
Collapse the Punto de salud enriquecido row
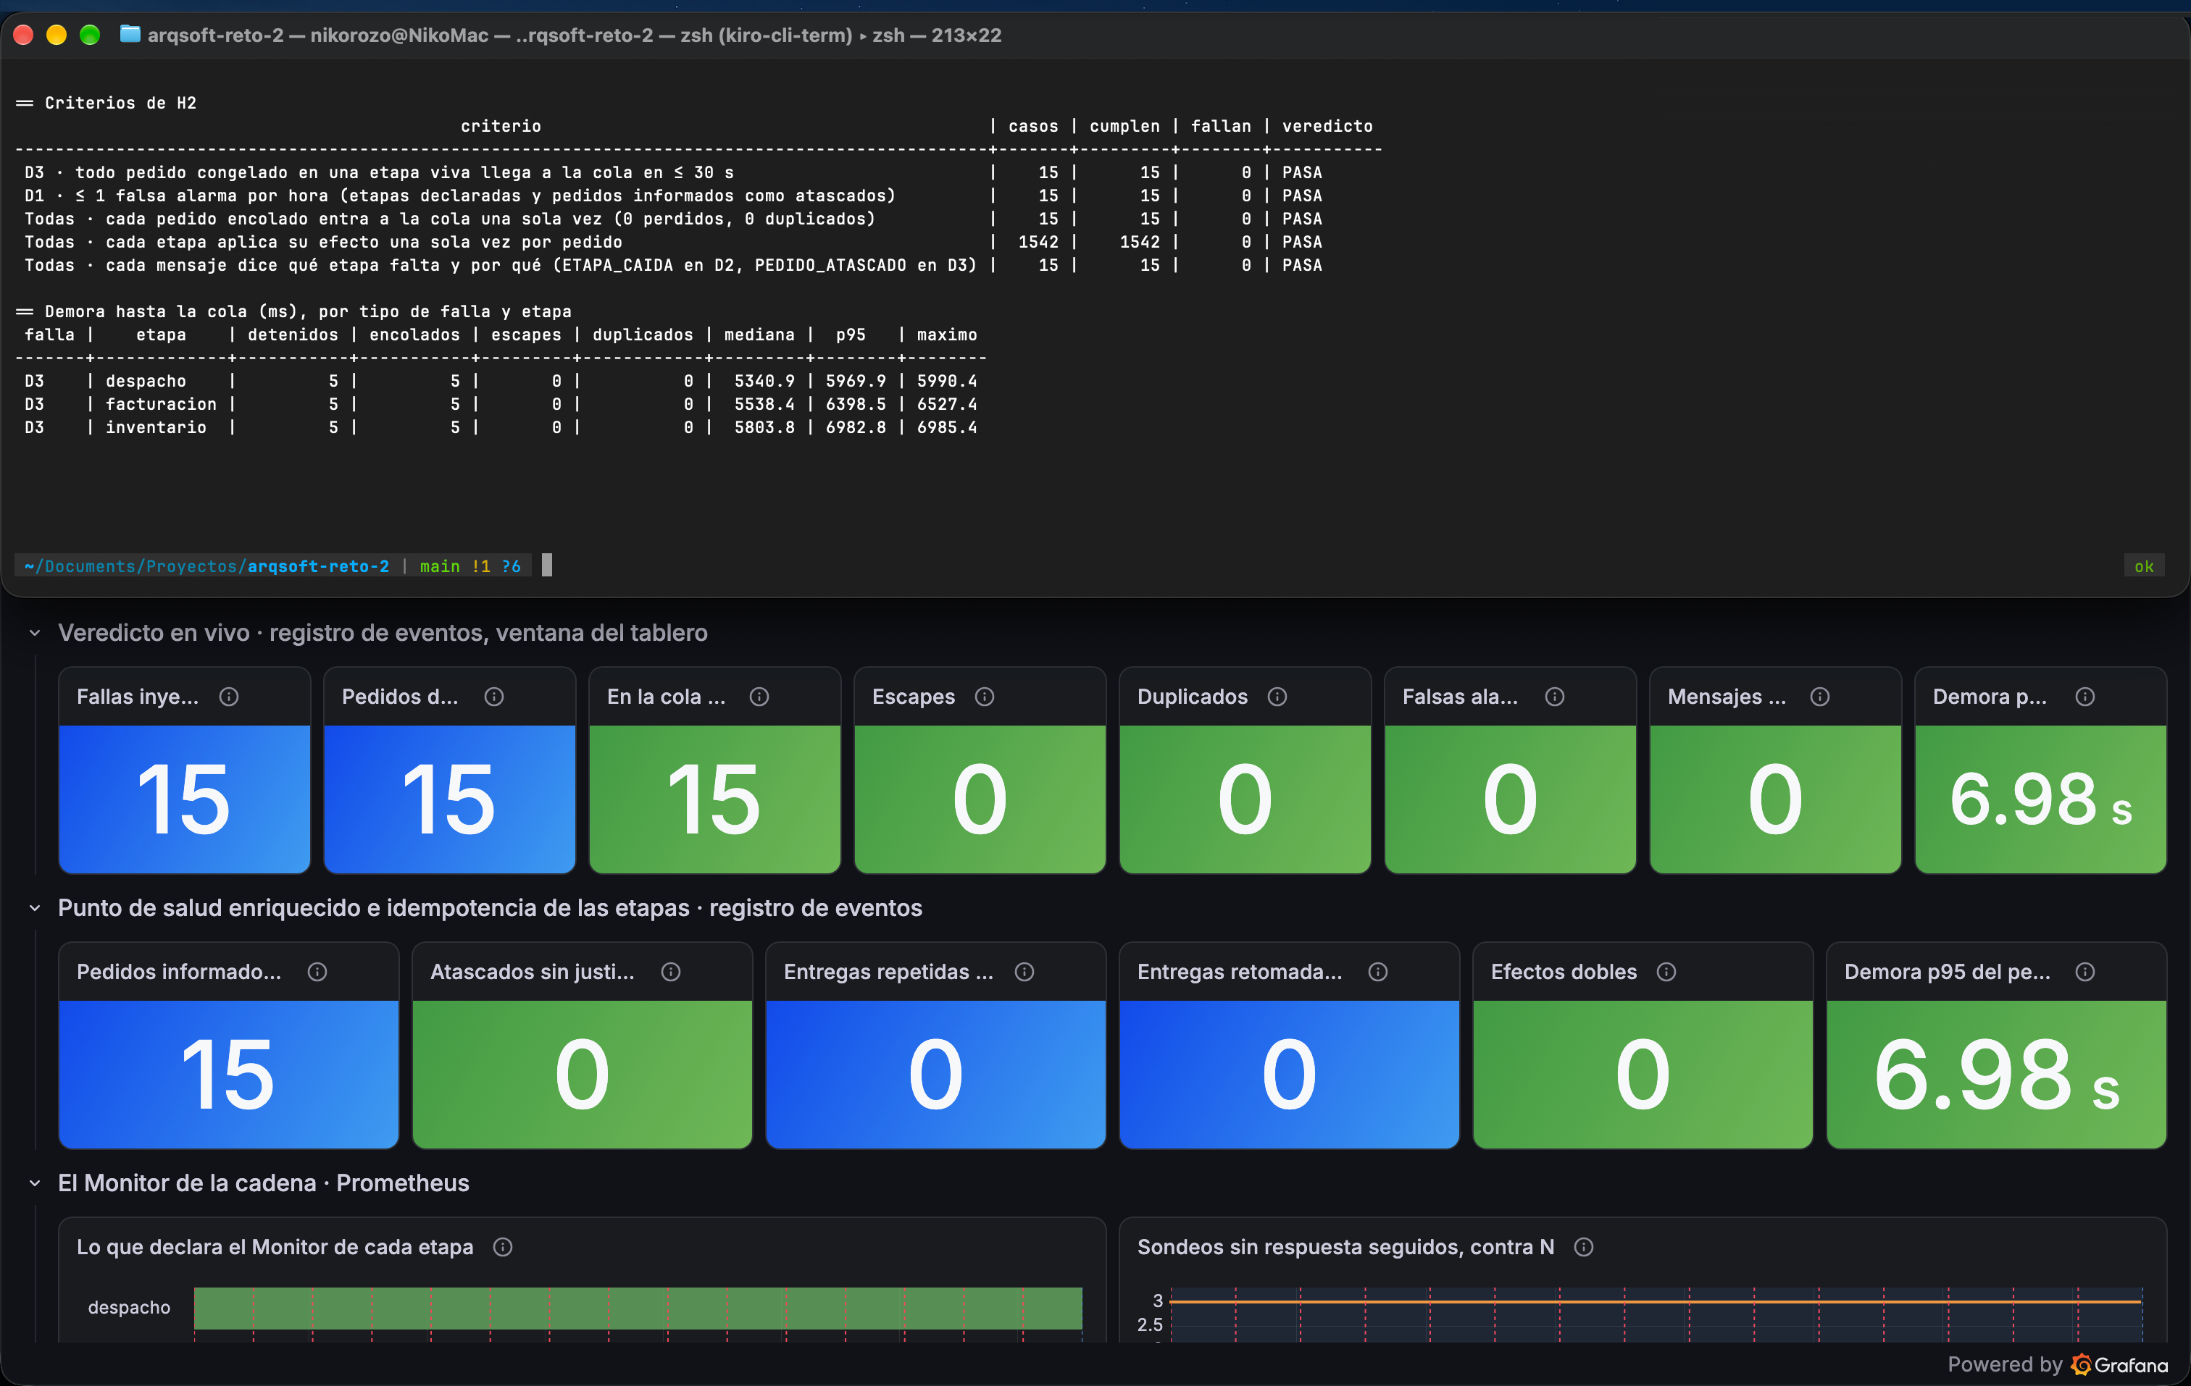click(35, 907)
